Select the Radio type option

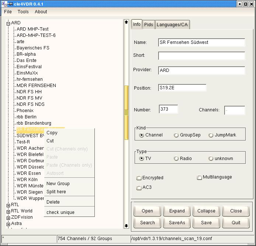tap(176, 159)
